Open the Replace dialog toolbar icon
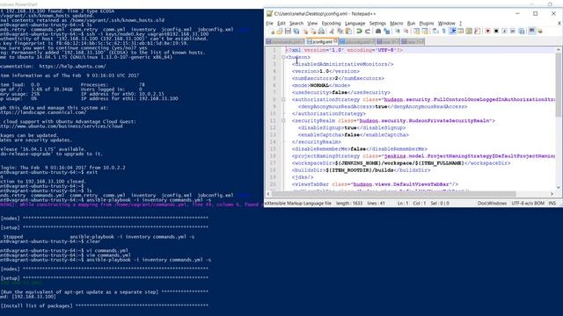 pos(387,32)
